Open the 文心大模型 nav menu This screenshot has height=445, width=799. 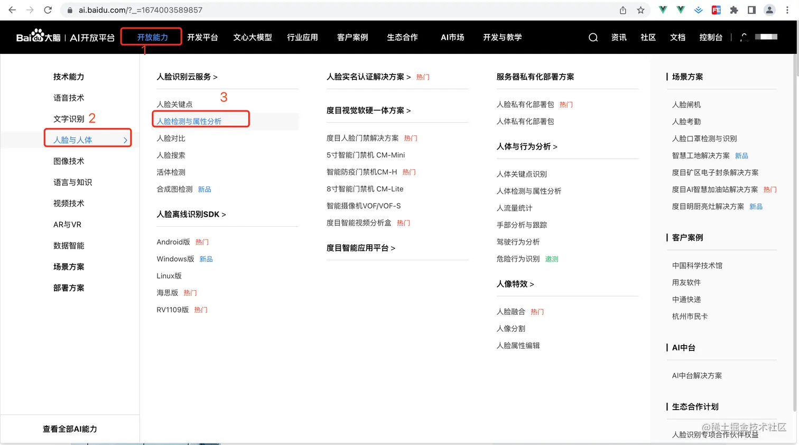[x=253, y=37]
